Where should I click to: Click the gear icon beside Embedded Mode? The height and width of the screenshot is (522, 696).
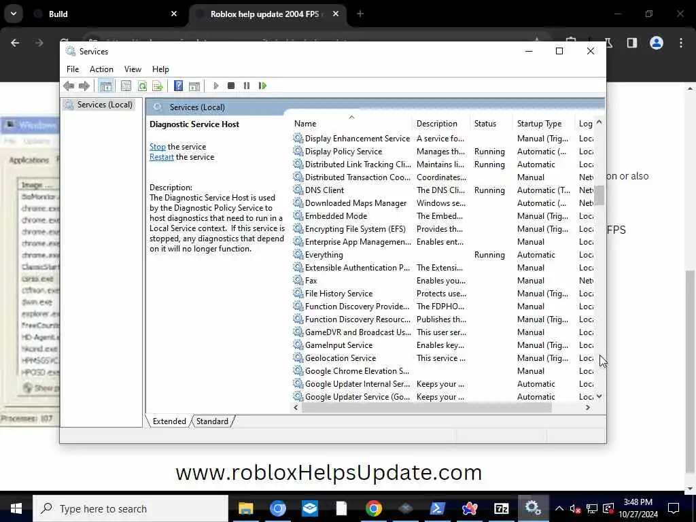click(x=298, y=215)
